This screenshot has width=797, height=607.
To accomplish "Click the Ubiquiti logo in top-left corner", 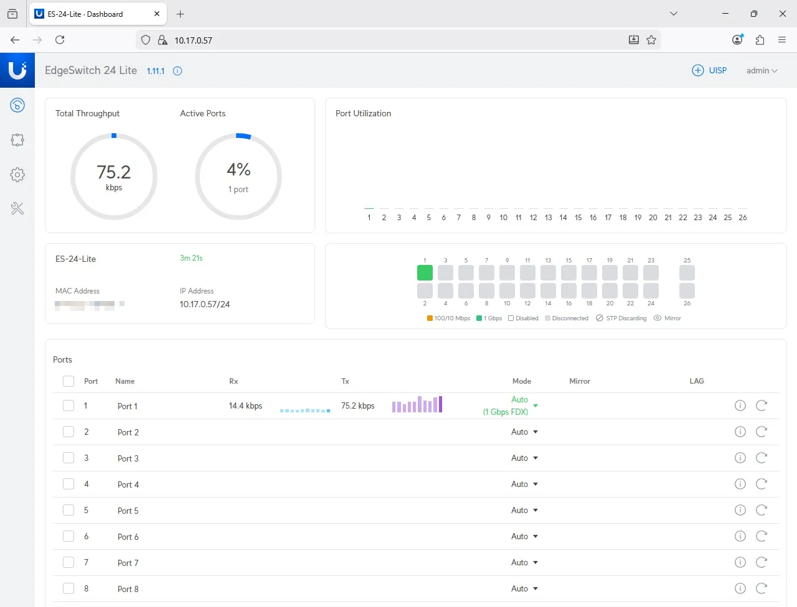I will coord(17,70).
